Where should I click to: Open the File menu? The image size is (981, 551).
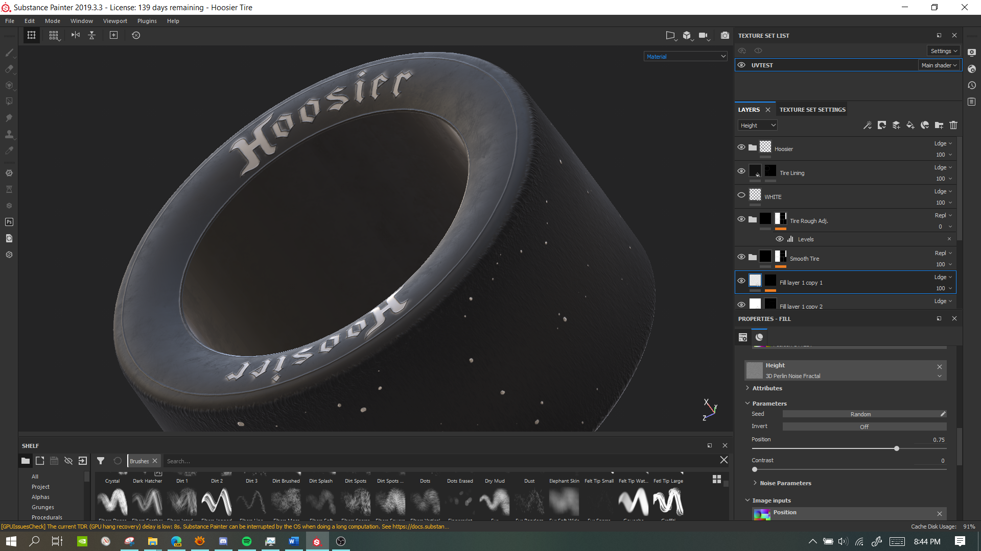click(x=10, y=21)
